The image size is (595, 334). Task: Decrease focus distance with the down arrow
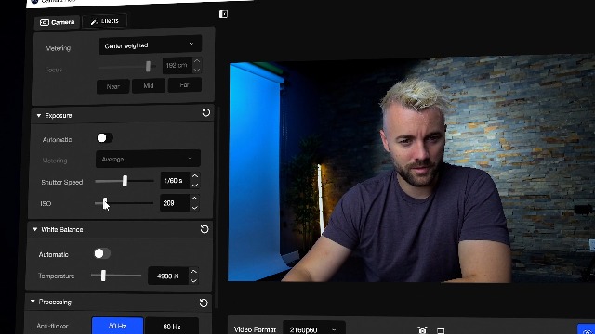[x=197, y=70]
